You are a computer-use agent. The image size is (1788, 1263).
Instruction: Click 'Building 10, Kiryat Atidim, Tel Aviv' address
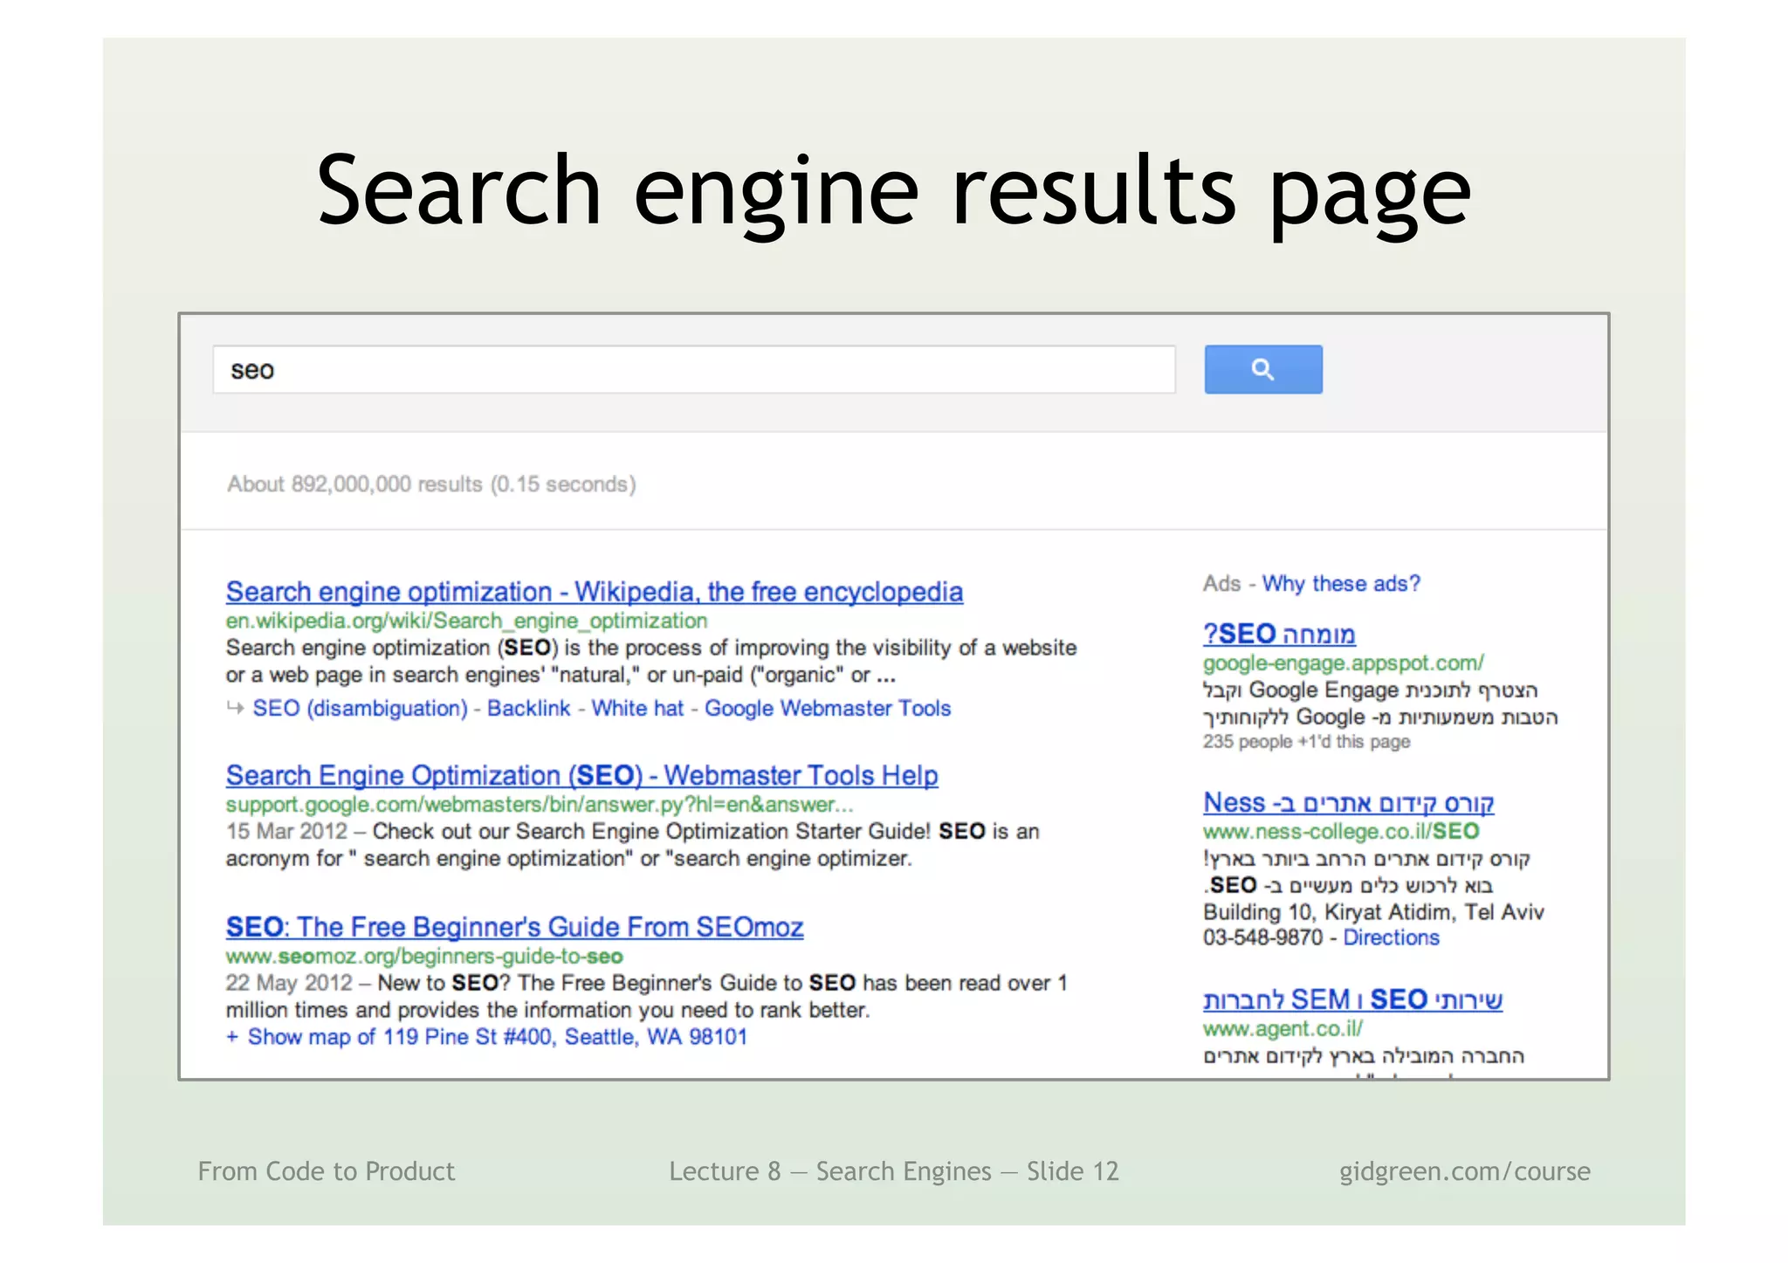coord(1373,912)
